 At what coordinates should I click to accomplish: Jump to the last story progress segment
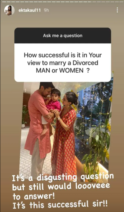pos(122,2)
